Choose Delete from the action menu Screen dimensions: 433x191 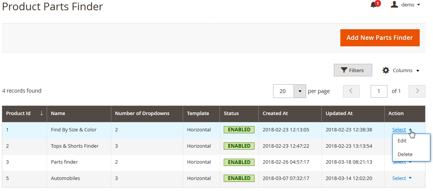coord(405,154)
